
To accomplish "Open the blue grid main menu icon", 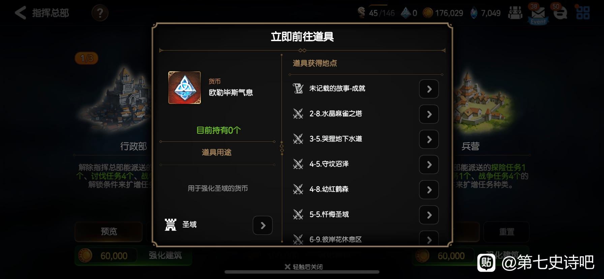I will point(583,13).
